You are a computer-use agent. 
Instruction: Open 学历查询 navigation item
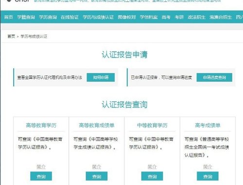tap(48, 17)
